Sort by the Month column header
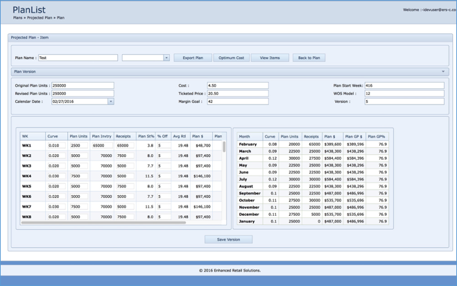This screenshot has width=457, height=286. 244,137
